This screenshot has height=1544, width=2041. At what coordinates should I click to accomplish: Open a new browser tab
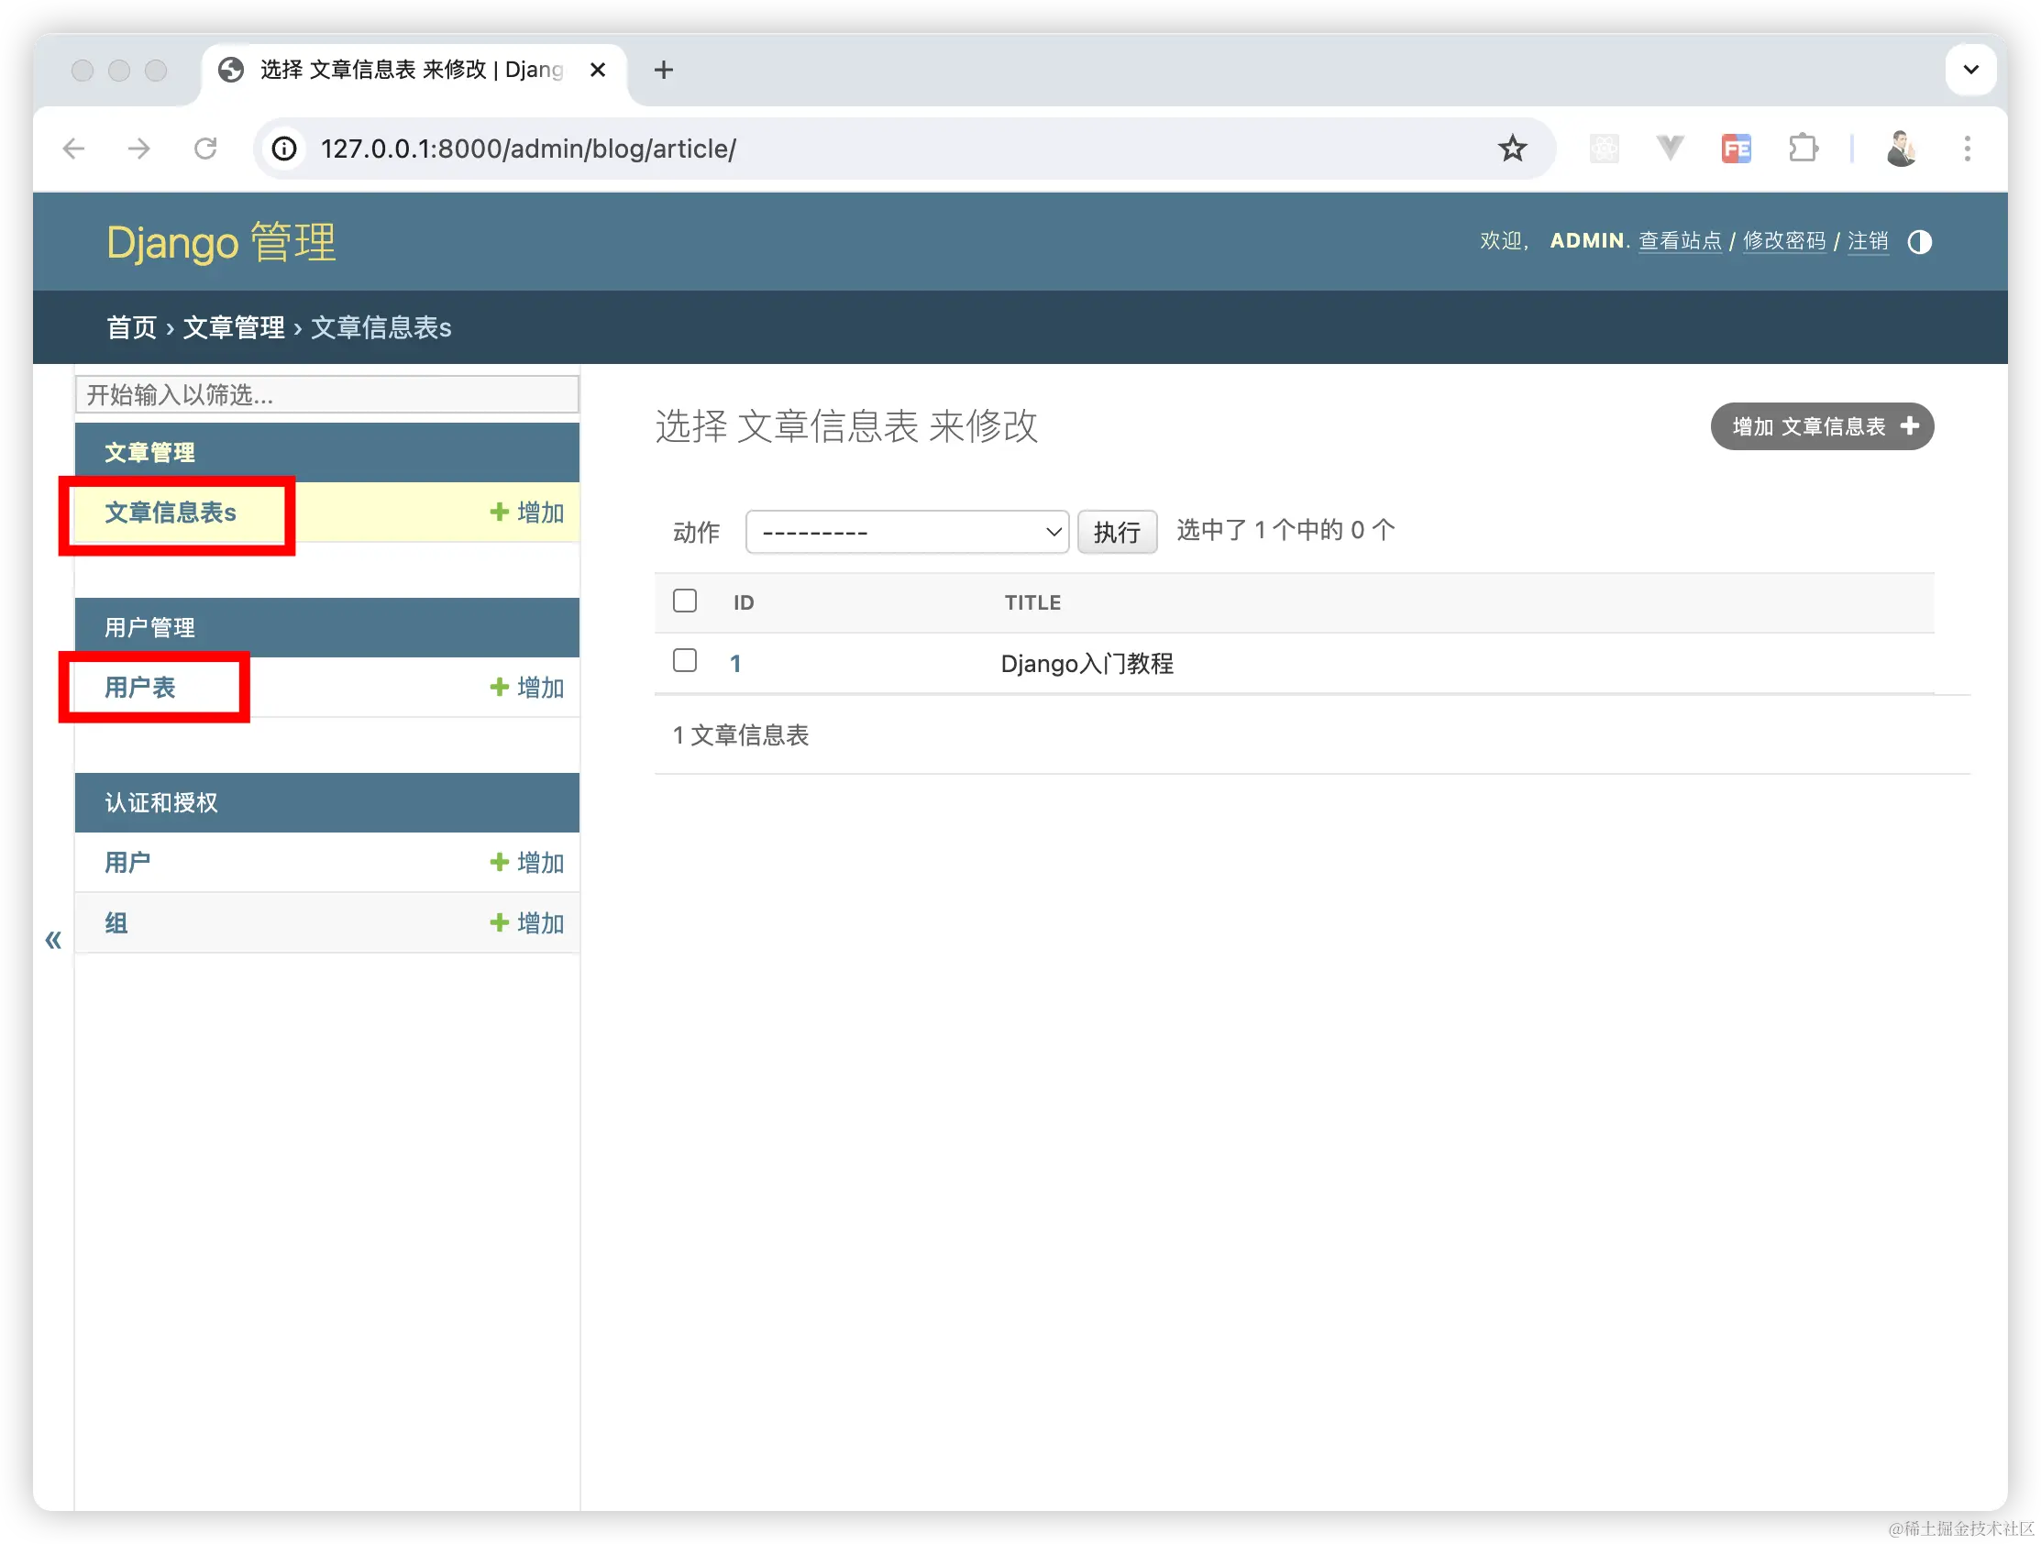tap(664, 70)
